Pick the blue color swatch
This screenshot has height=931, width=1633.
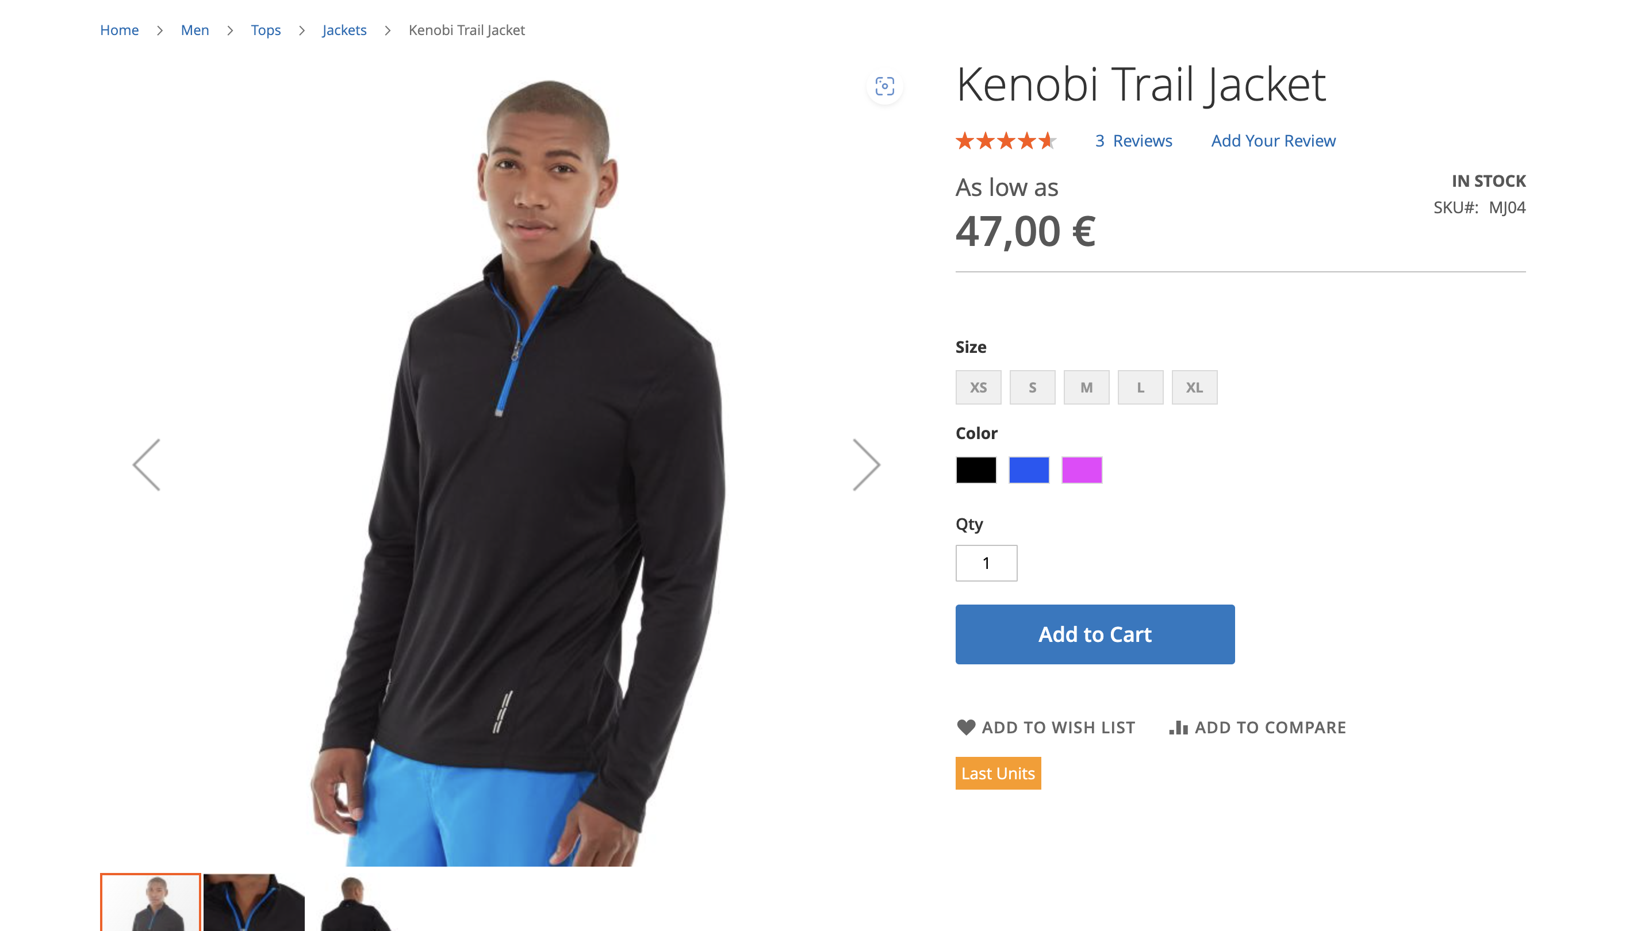[x=1029, y=470]
